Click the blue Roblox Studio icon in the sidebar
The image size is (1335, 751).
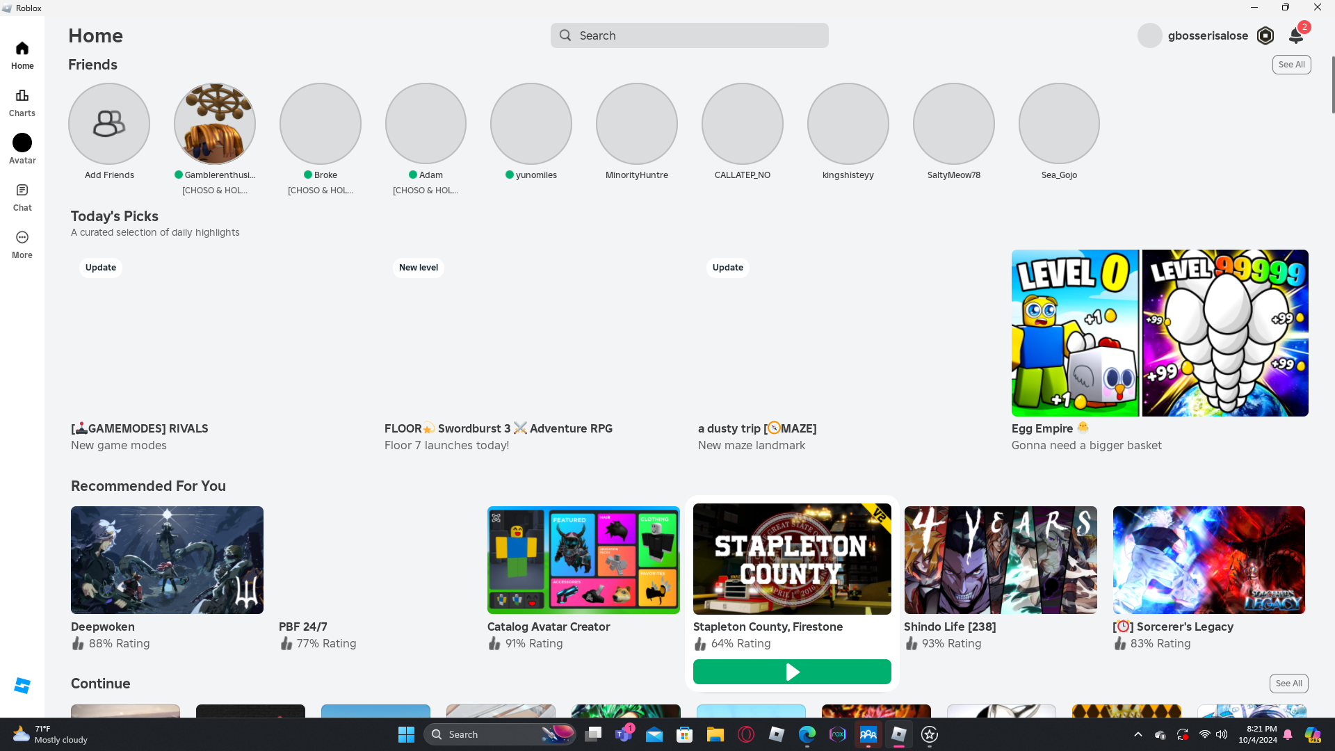22,686
